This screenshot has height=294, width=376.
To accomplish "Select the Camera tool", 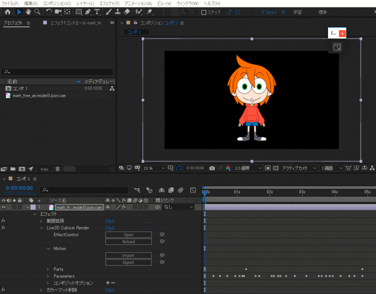I will (58, 12).
